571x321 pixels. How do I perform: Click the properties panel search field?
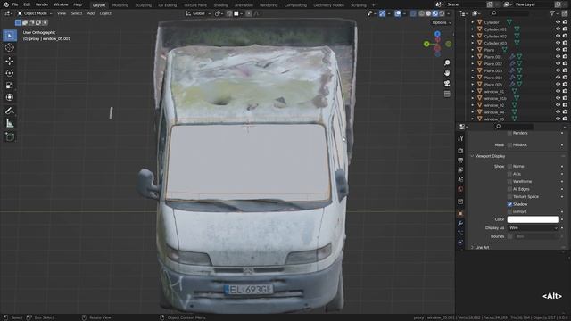coord(514,127)
